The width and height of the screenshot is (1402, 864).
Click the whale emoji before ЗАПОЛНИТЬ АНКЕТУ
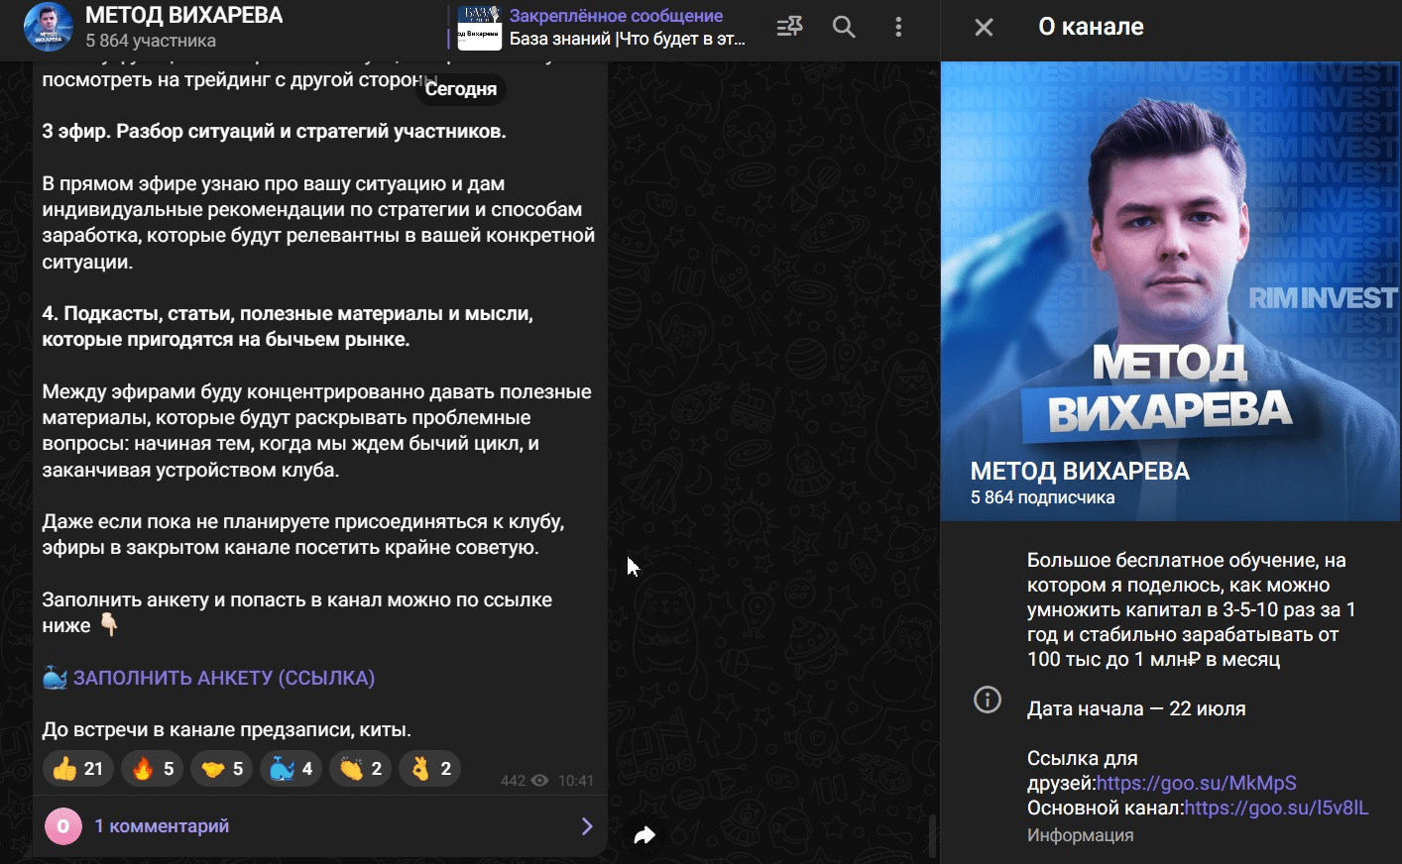click(x=55, y=678)
